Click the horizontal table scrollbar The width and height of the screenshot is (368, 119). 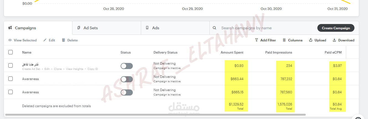pyautogui.click(x=155, y=115)
